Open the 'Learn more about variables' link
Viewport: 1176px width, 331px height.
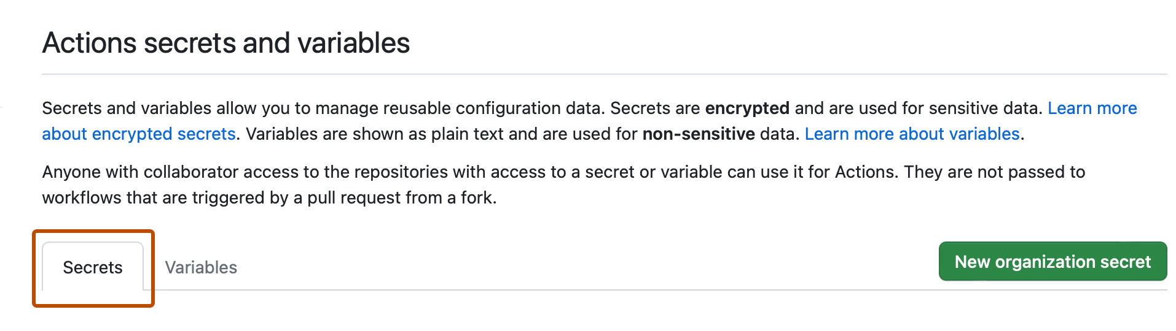[x=912, y=134]
